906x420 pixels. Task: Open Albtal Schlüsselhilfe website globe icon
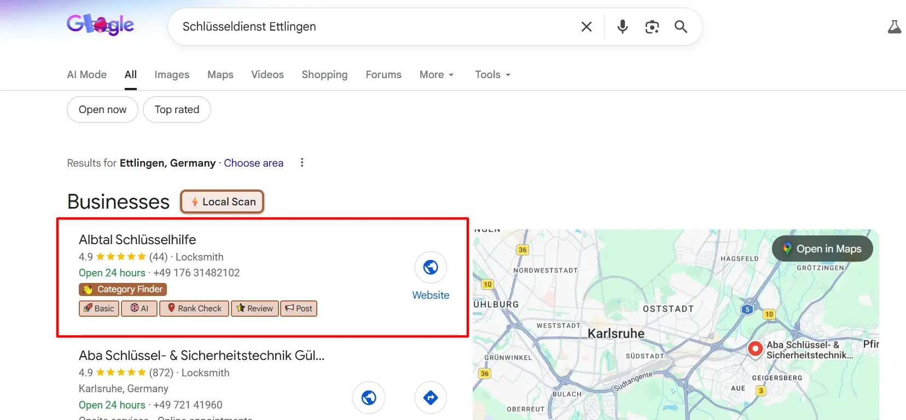point(431,268)
